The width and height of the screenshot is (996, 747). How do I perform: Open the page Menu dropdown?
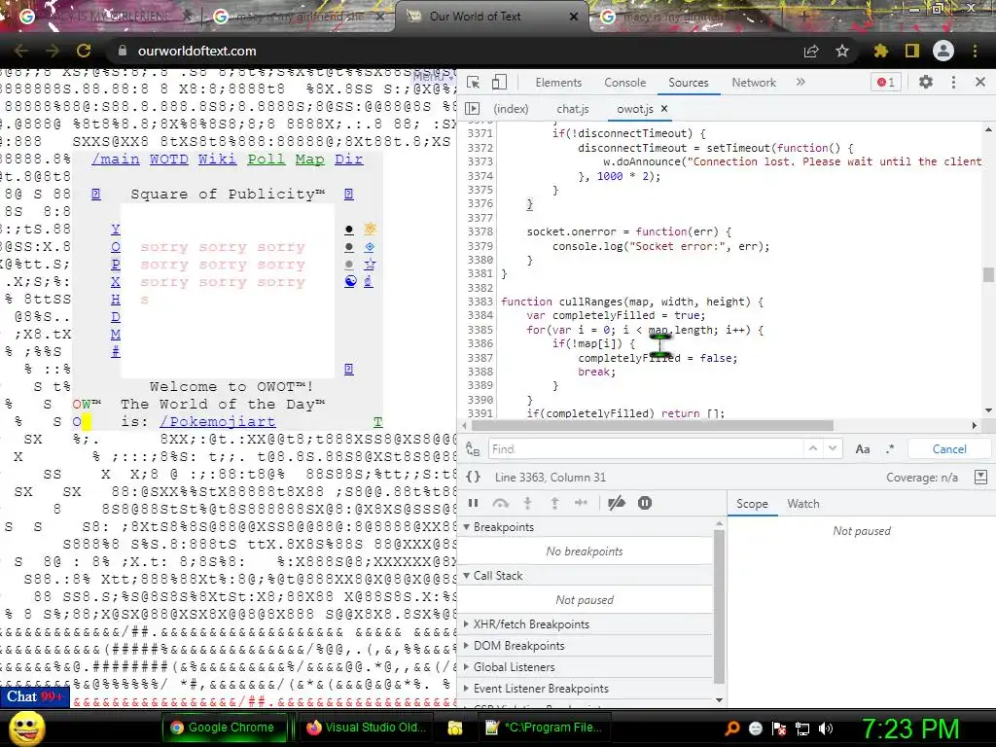click(434, 77)
